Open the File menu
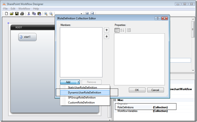The image size is (197, 122). click(6, 9)
